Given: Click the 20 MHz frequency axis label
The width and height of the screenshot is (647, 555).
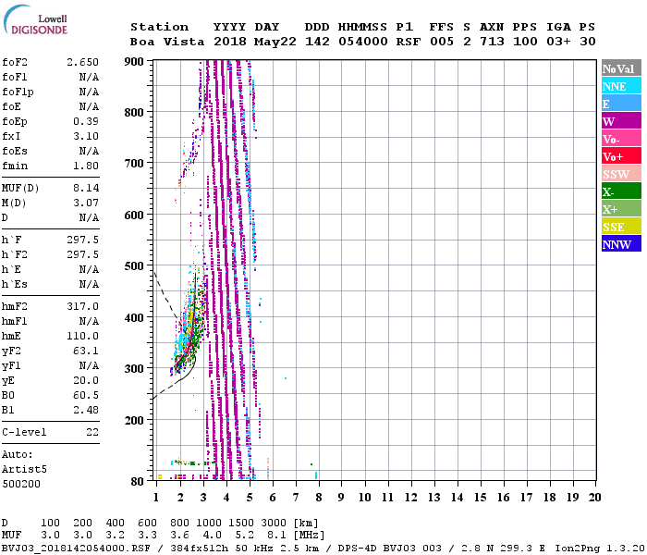Looking at the screenshot, I should (x=594, y=498).
